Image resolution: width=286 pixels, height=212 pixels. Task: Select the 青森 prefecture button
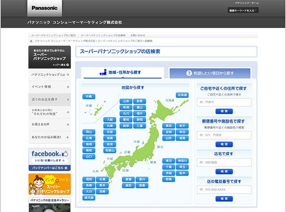tap(169, 126)
